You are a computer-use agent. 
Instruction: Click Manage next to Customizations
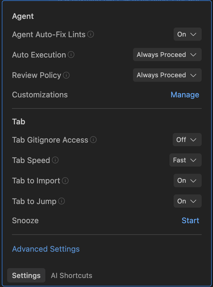click(x=185, y=95)
